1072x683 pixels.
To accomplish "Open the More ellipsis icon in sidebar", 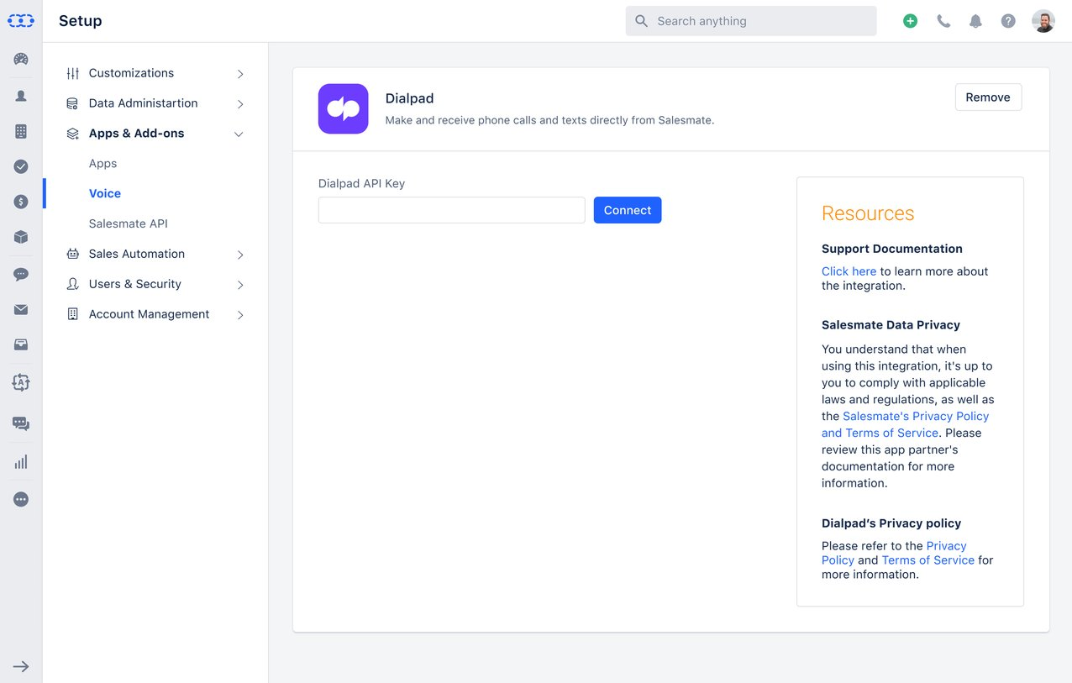I will tap(21, 499).
